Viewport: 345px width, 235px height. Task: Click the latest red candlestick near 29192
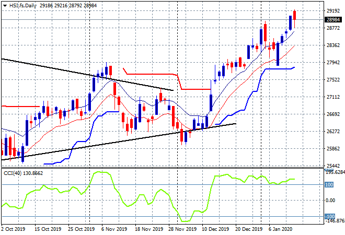coord(295,15)
